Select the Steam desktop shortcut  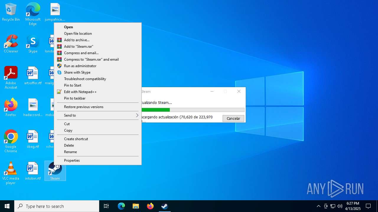[x=55, y=171]
